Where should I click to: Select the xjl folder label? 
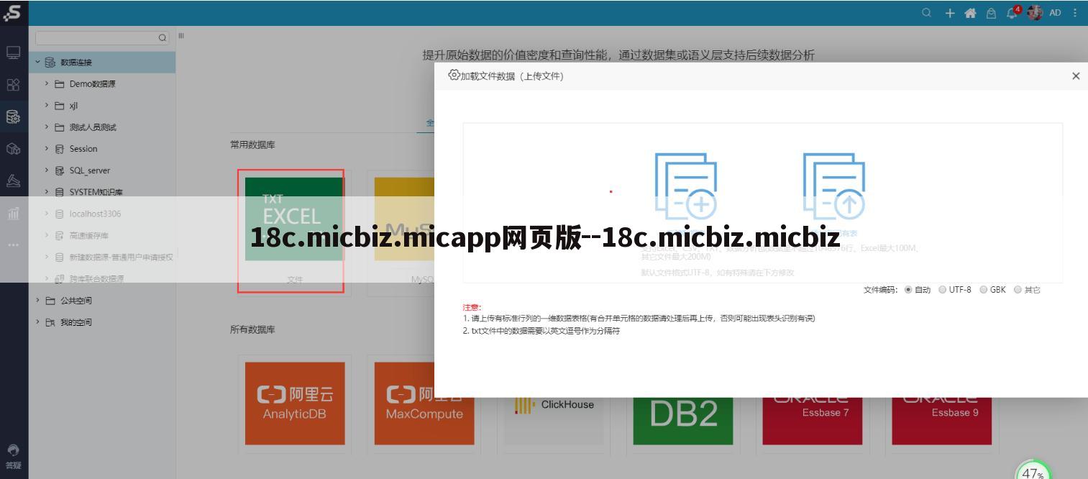pyautogui.click(x=73, y=106)
